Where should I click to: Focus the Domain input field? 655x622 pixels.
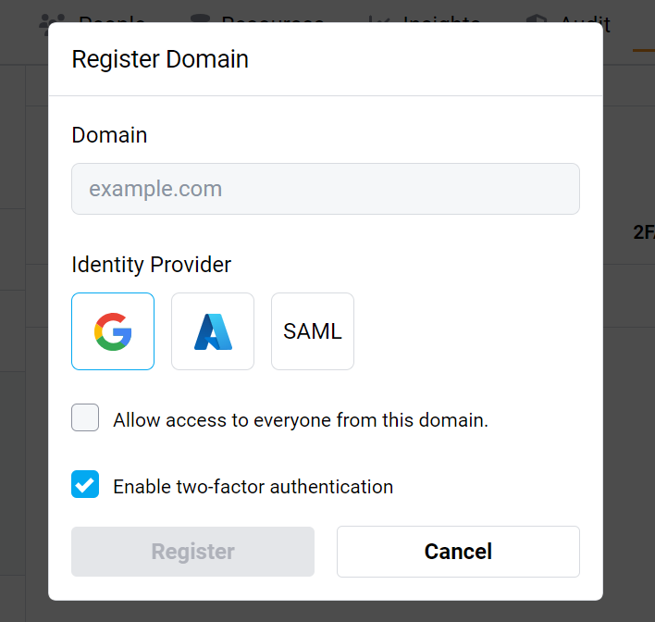[x=326, y=190]
